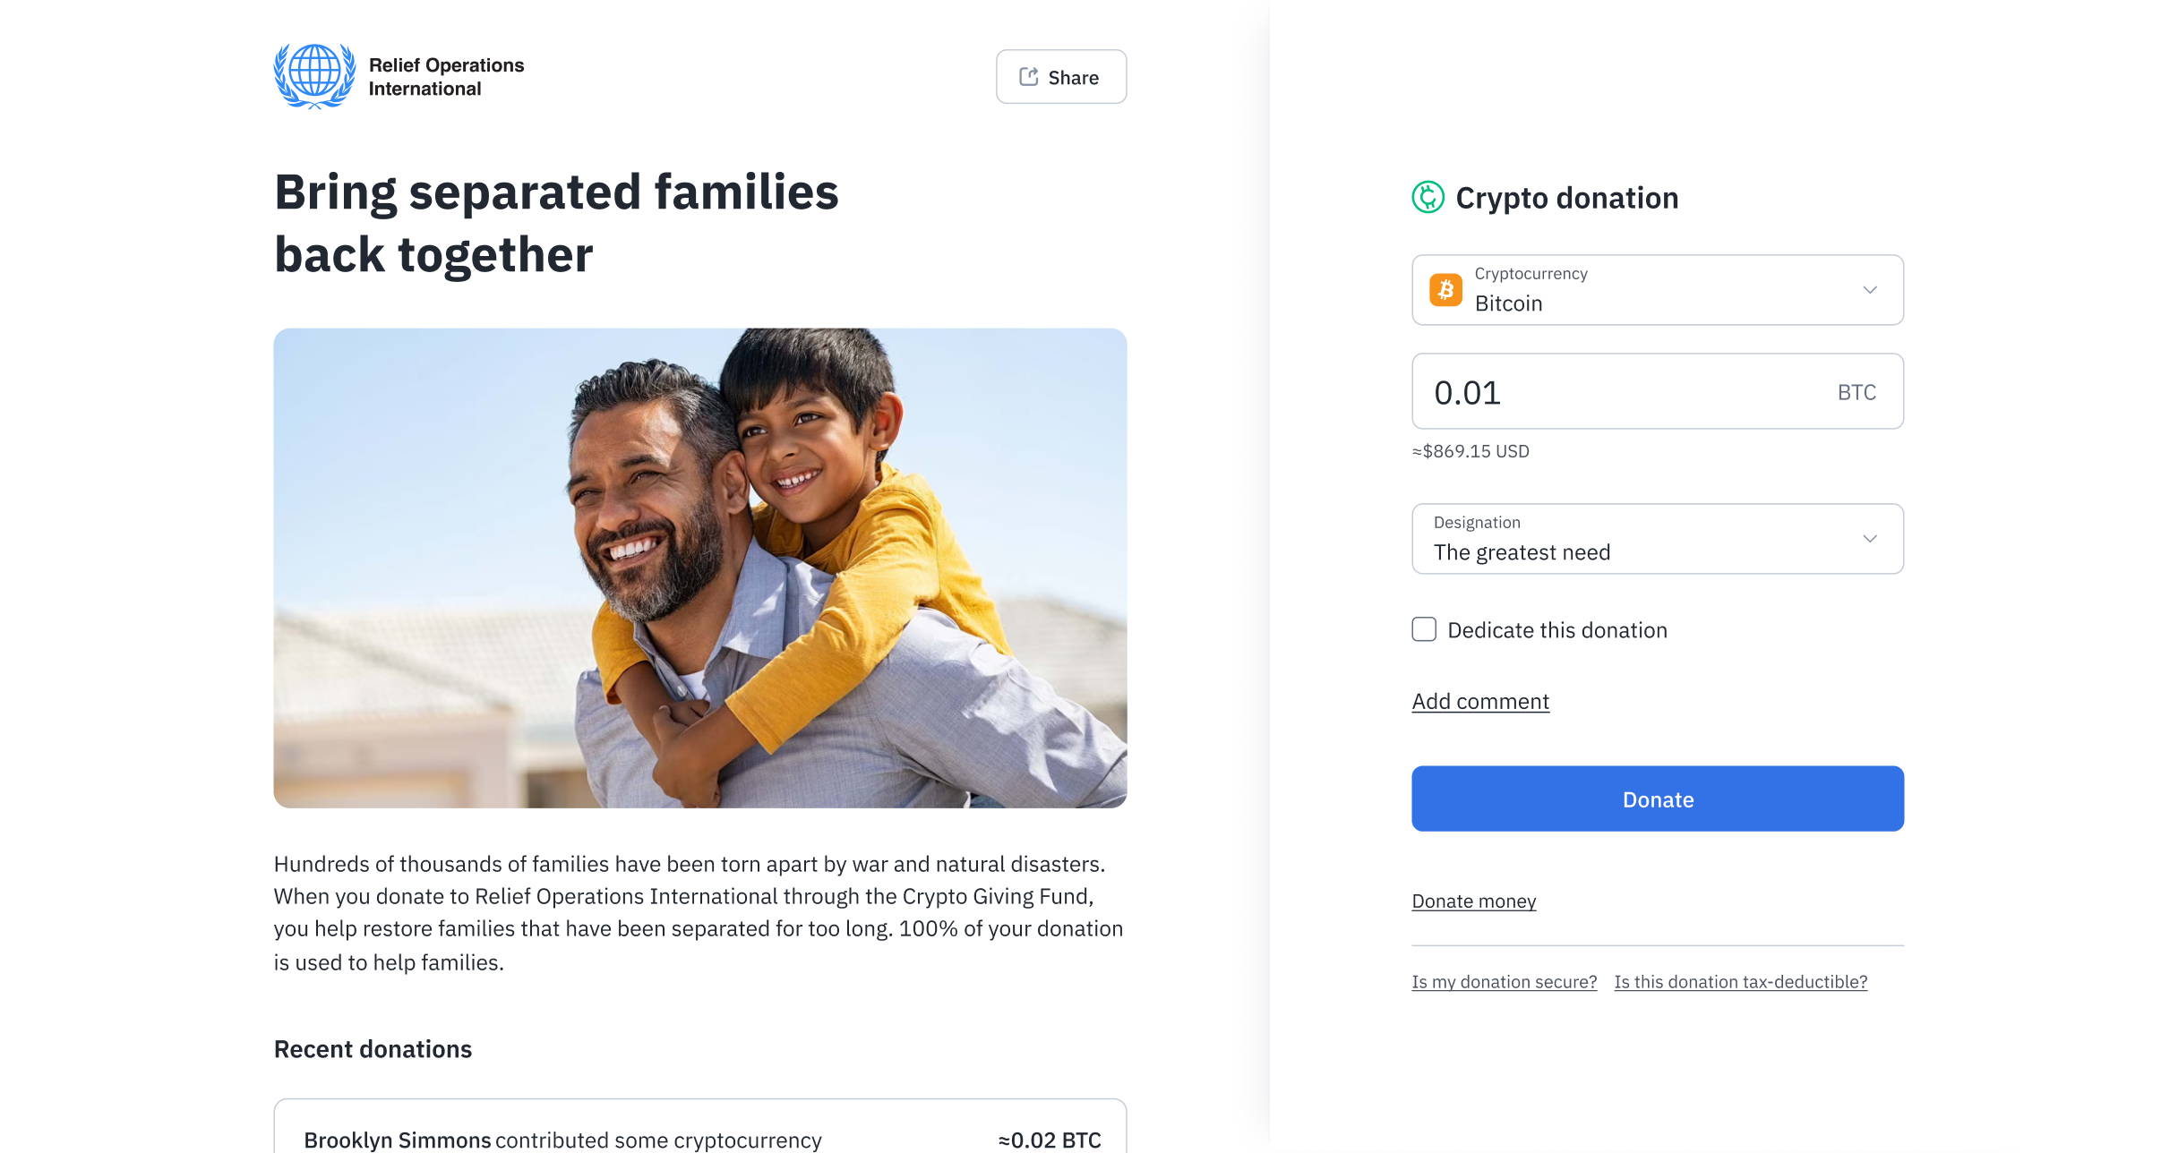Click the BTC unit label

[x=1856, y=392]
